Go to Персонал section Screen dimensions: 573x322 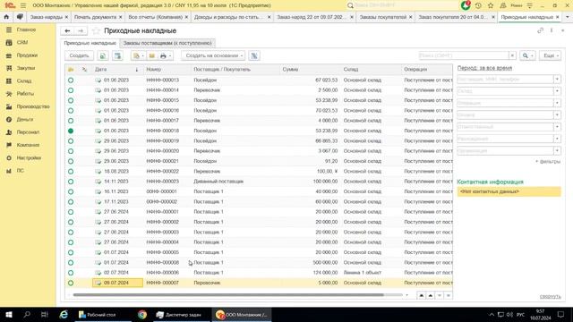point(28,132)
